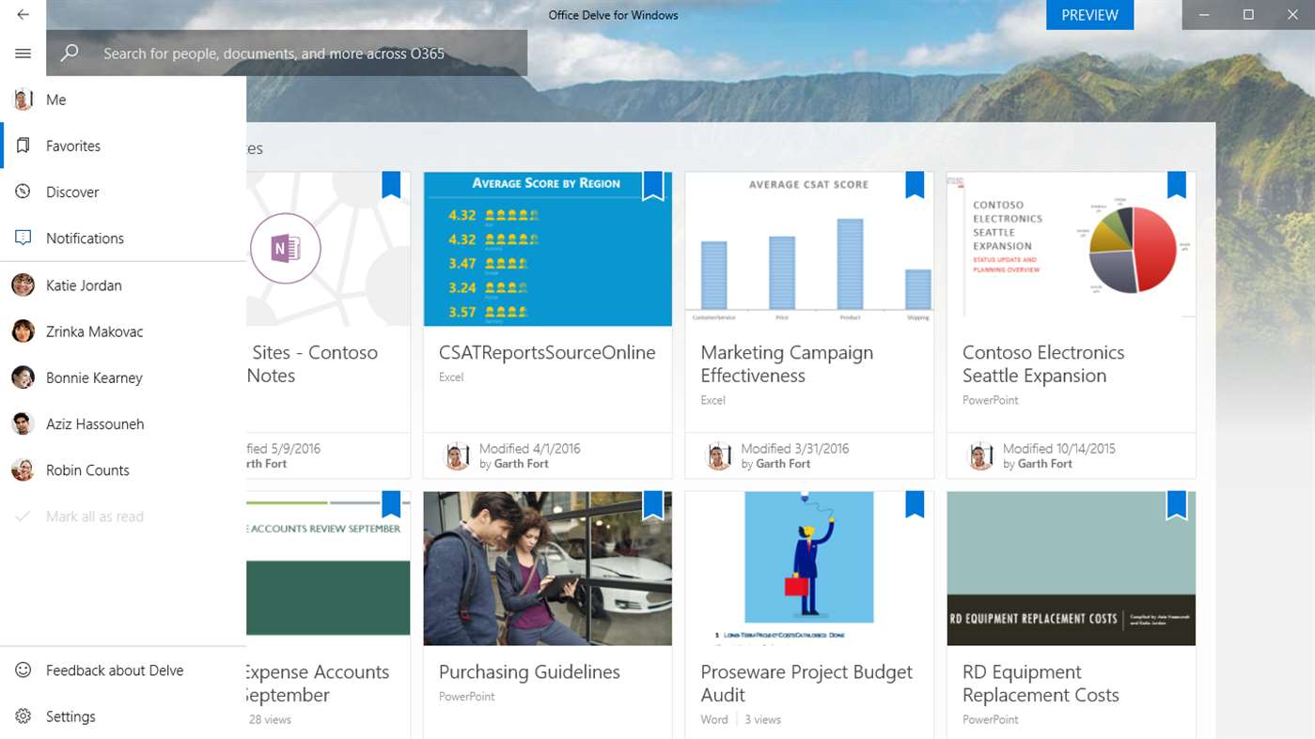The width and height of the screenshot is (1315, 739).
Task: Open Feedback about Delve
Action: 123,670
